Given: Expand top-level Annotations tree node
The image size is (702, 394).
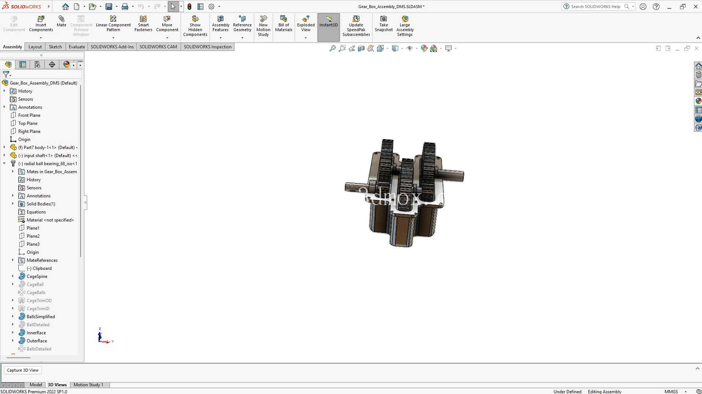Looking at the screenshot, I should 4,107.
